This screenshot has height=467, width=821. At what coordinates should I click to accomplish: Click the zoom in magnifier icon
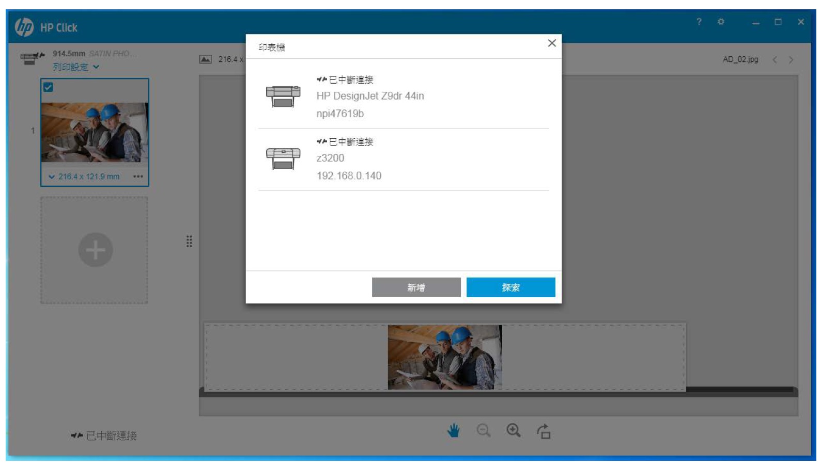click(513, 430)
